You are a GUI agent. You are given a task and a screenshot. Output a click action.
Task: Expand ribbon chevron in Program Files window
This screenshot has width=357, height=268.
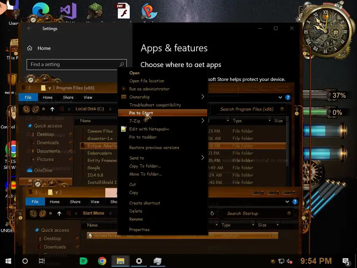280,98
